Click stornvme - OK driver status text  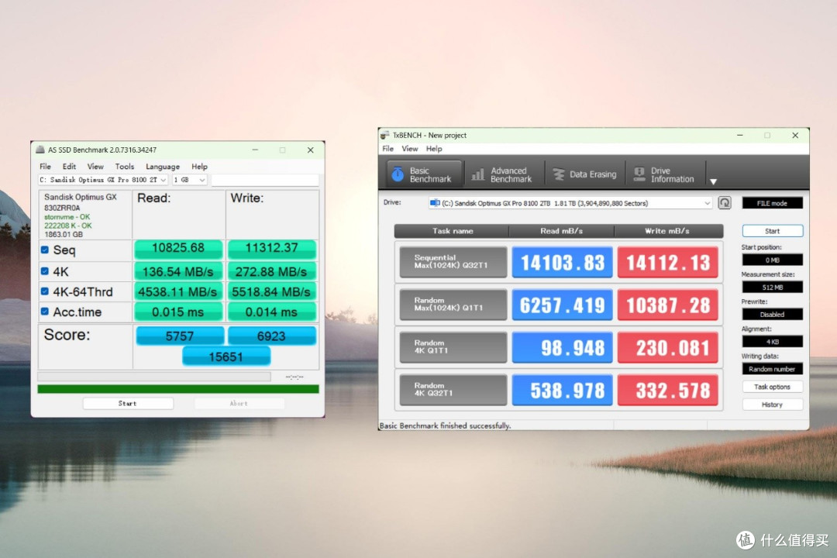pos(67,217)
